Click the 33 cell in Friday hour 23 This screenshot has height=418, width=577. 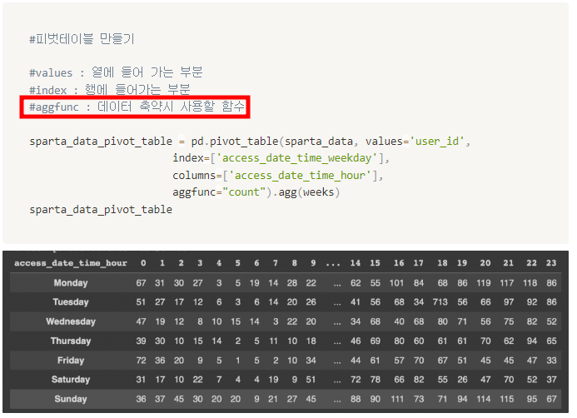pos(551,361)
